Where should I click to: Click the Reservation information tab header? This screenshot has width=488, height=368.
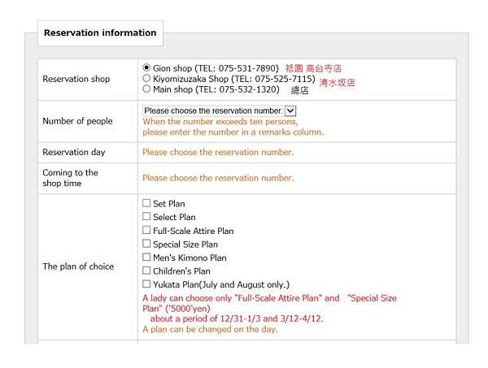(x=100, y=33)
